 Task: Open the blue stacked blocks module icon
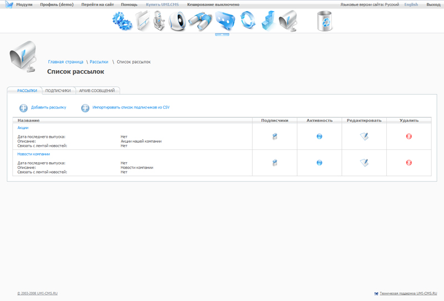(269, 21)
